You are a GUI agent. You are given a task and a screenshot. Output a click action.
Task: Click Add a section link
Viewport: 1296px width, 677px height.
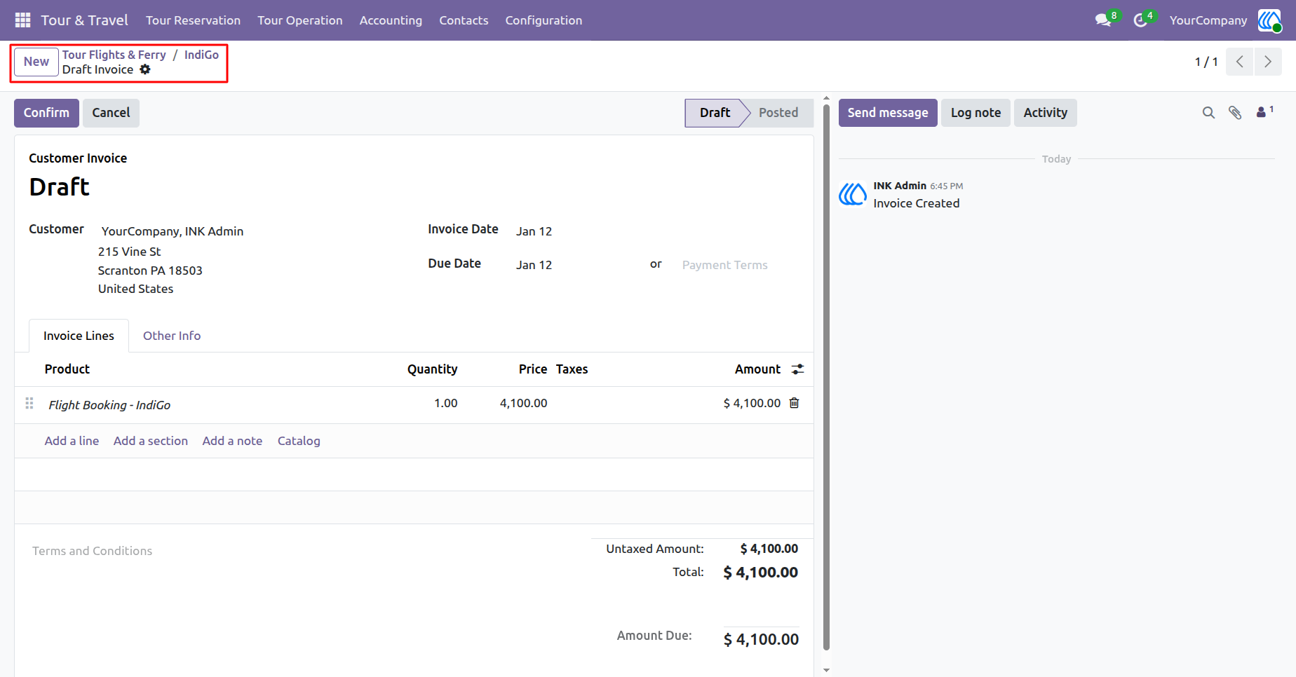[151, 441]
